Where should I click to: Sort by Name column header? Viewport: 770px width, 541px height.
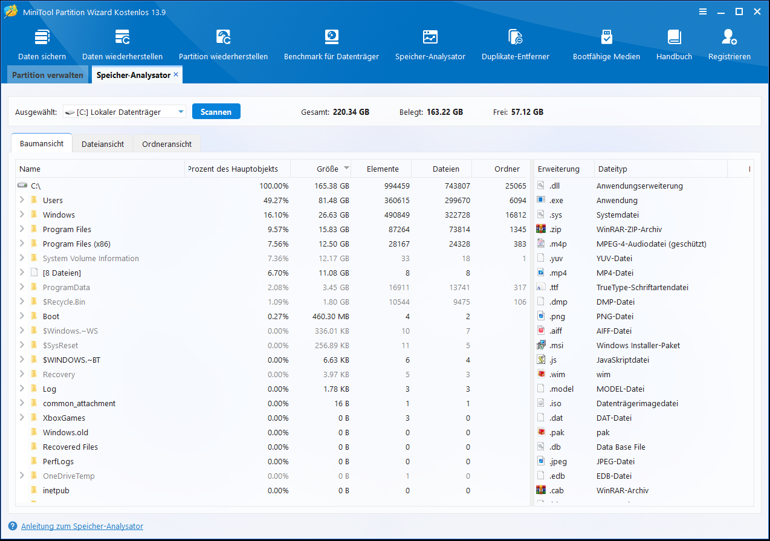click(x=100, y=169)
